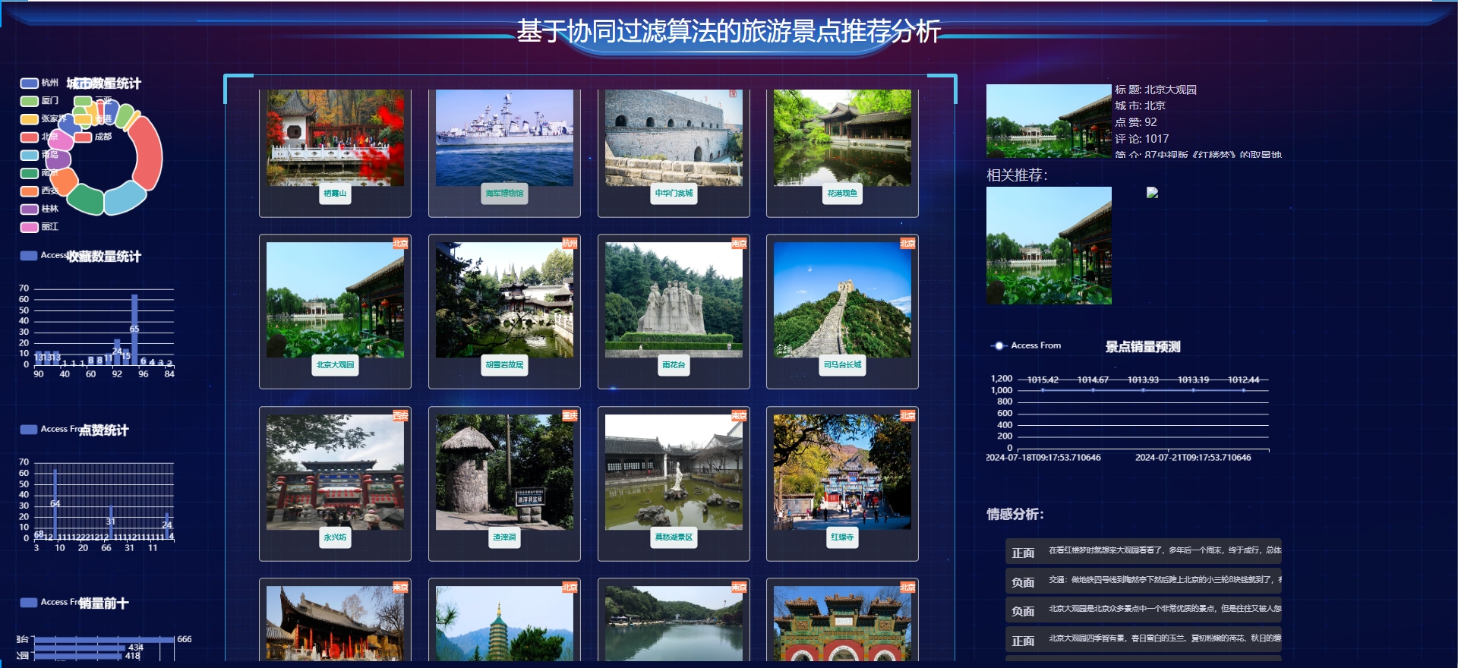Toggle the 西安 legend entry
1458x668 pixels.
[x=39, y=191]
